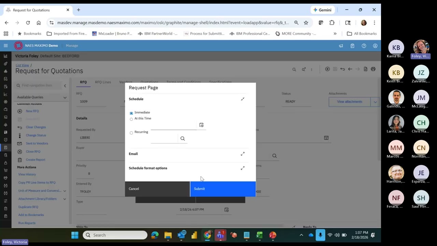Click View attachments button
The width and height of the screenshot is (437, 246).
(350, 101)
